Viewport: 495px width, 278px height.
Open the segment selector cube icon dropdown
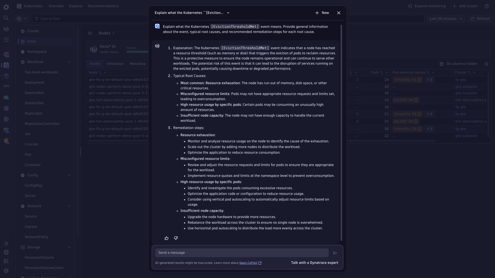22,19
